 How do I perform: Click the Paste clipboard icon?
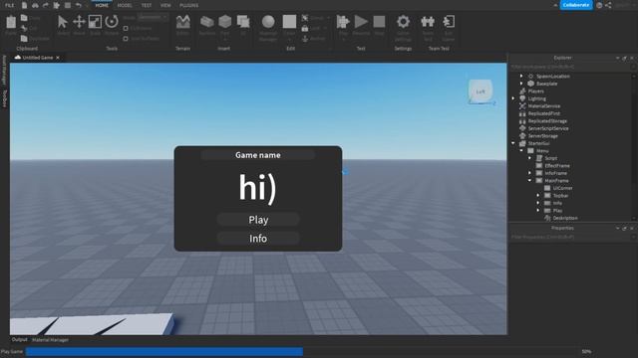(11, 22)
